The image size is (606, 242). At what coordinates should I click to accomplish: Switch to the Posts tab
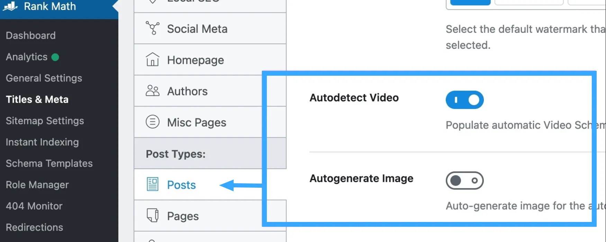(181, 185)
